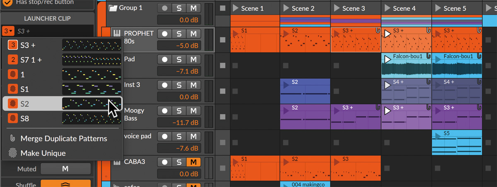Click Merge Duplicate Patterns paperclip icon

tap(13, 138)
